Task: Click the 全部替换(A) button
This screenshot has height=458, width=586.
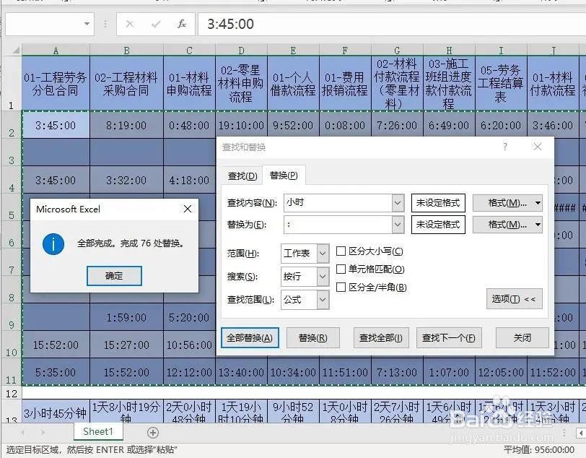Action: coord(250,338)
